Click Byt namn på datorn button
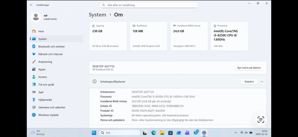The image size is (298, 137). [249, 68]
